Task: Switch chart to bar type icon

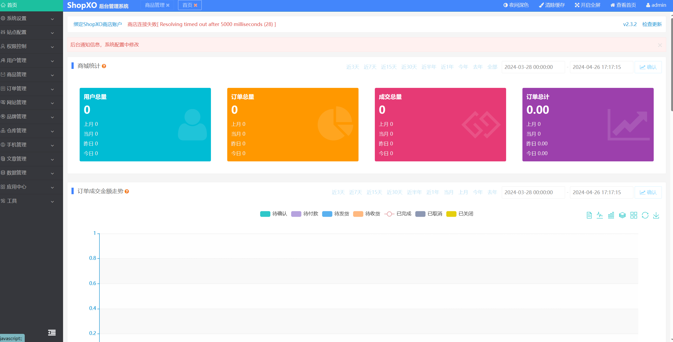Action: point(611,215)
